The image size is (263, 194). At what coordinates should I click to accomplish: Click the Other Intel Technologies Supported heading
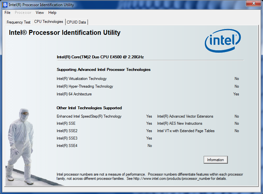point(89,108)
